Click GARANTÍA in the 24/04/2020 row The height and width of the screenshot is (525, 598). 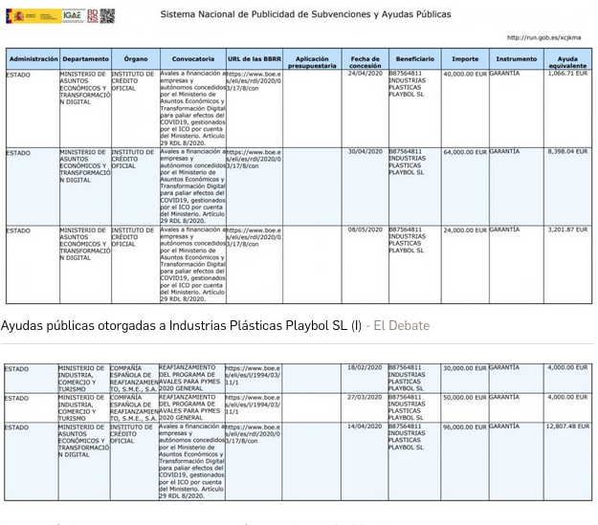504,74
